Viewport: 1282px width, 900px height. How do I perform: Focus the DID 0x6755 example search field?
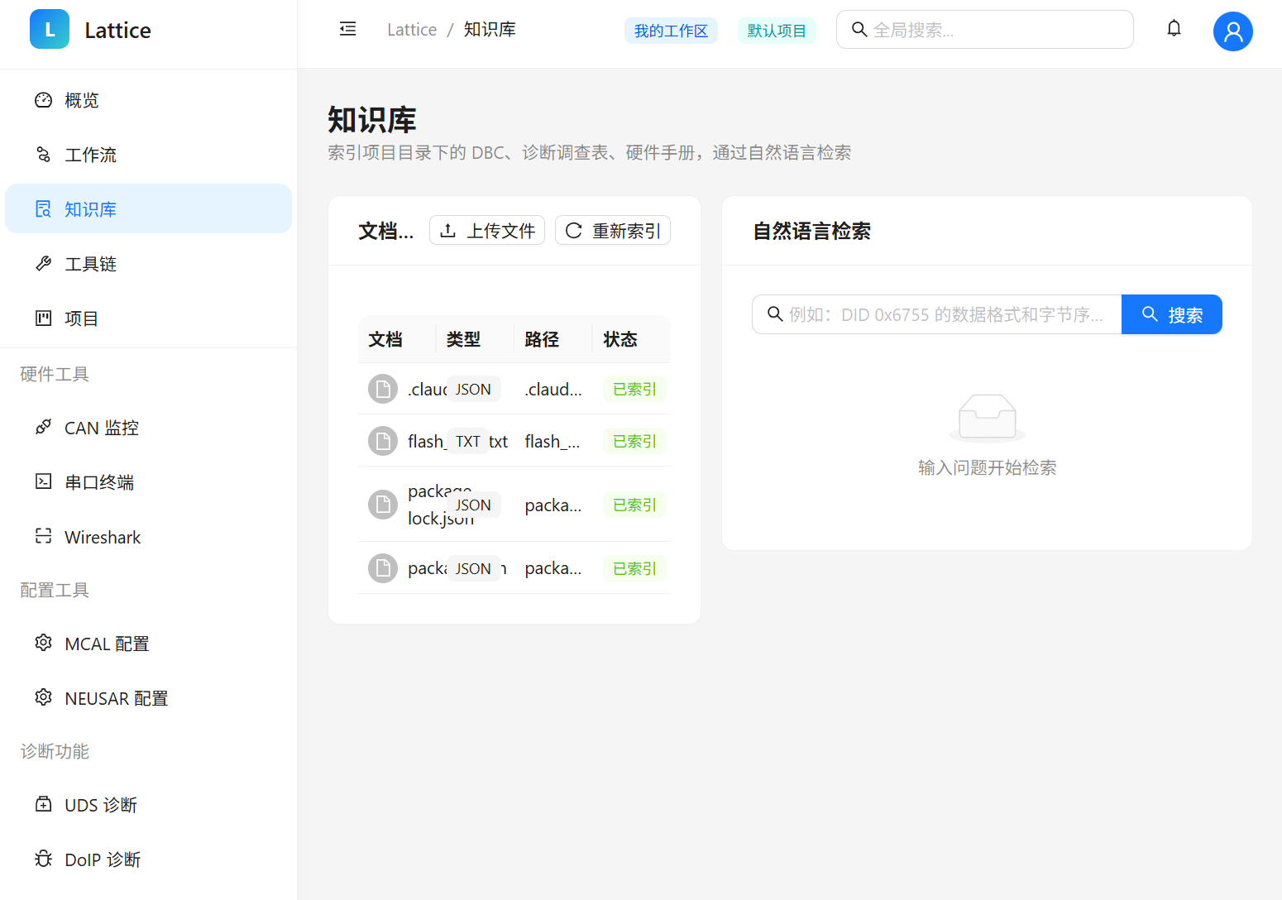937,314
